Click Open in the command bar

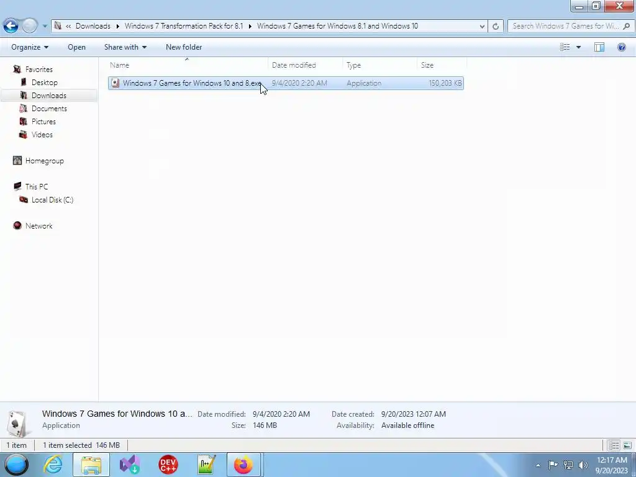tap(76, 47)
